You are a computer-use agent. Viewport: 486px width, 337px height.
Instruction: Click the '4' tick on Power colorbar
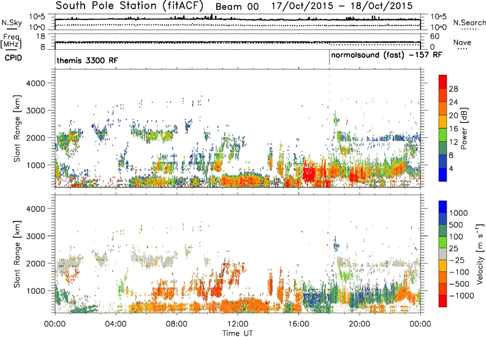[451, 168]
